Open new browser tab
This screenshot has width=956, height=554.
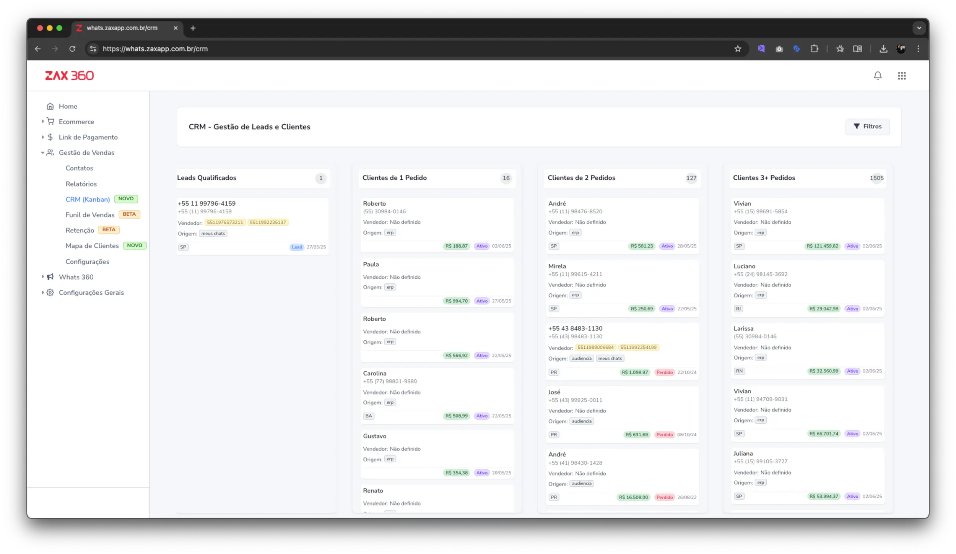click(x=193, y=28)
